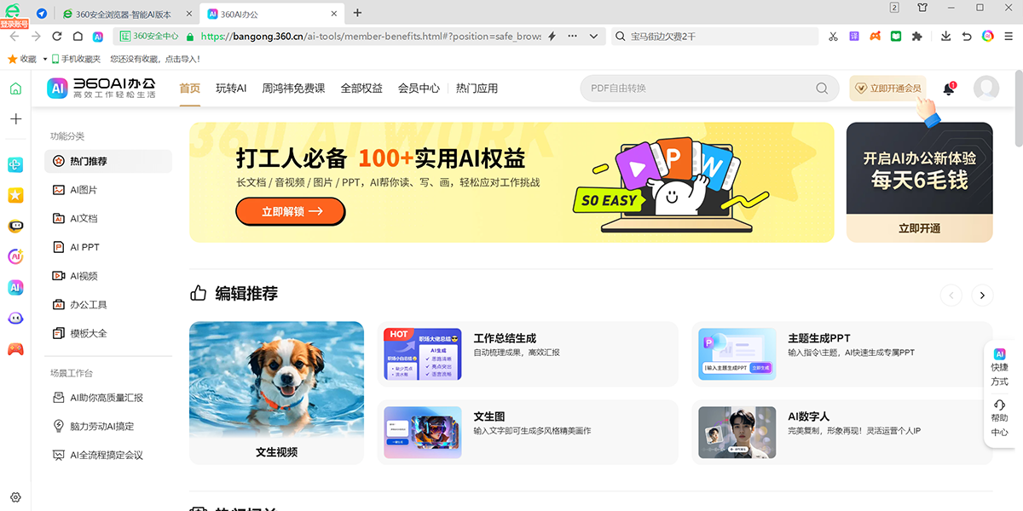Click the settings gear in left sidebar

pyautogui.click(x=15, y=497)
